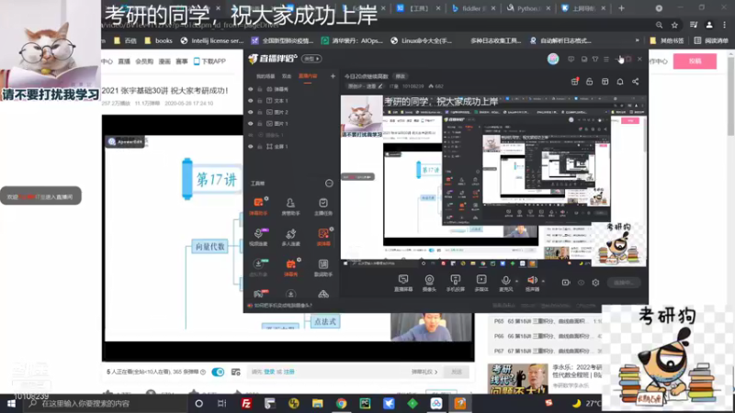Screen dimensions: 735x413
Task: Open the 弹幕礼仪 dropdown
Action: click(424, 372)
